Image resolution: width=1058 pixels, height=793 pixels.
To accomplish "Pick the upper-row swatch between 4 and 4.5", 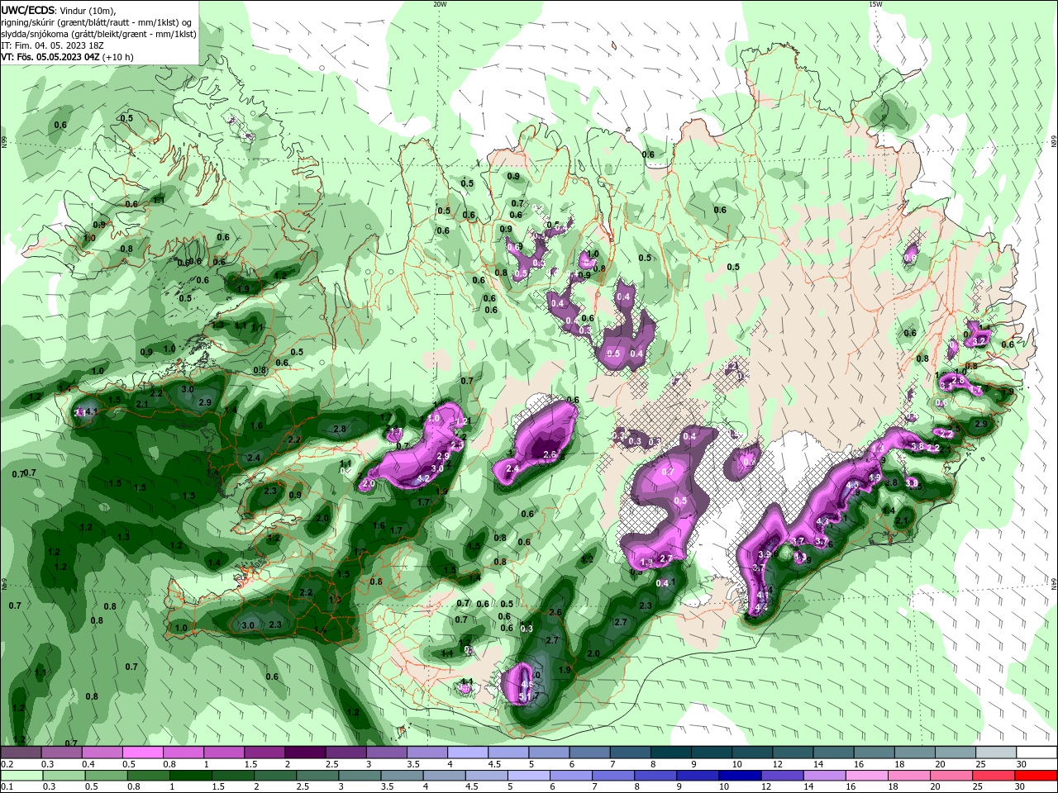I will pyautogui.click(x=467, y=751).
